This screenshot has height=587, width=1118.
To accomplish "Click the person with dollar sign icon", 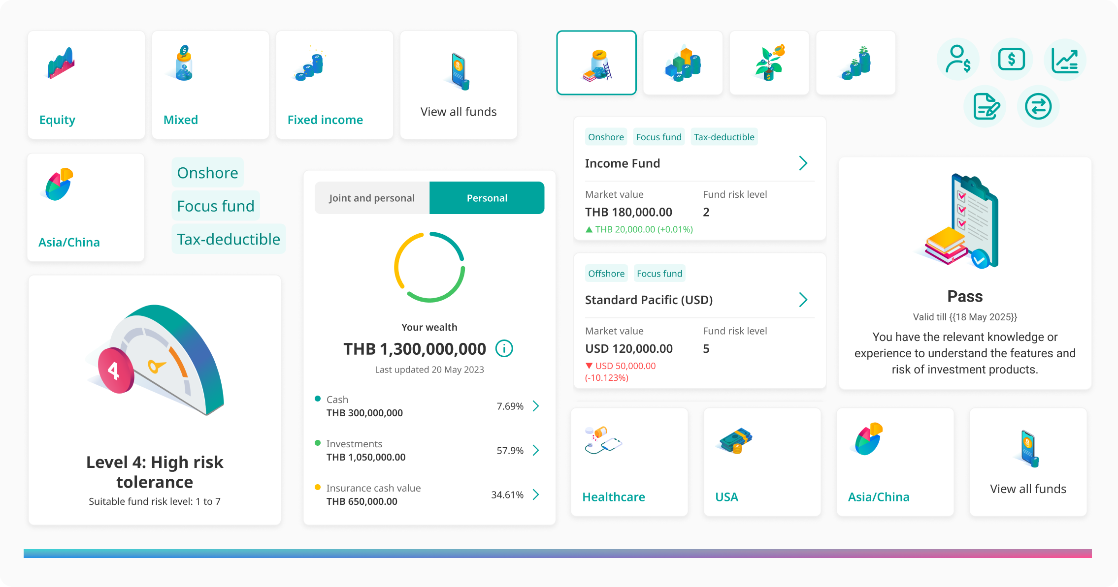I will coord(958,60).
